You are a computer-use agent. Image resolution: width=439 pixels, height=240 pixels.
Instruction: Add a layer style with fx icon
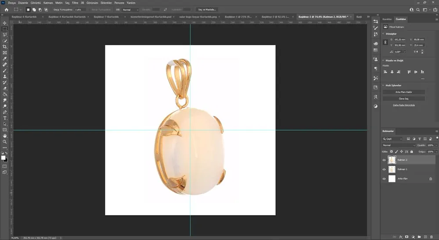click(401, 237)
